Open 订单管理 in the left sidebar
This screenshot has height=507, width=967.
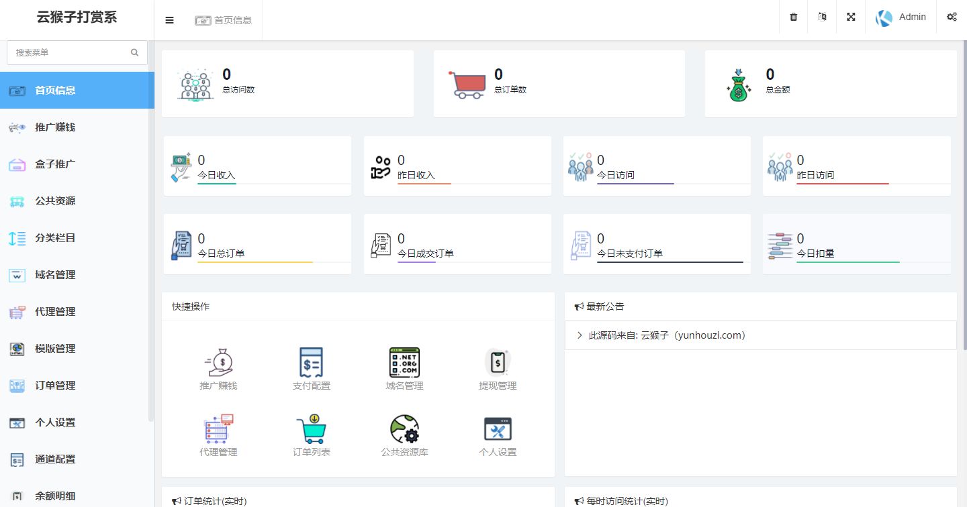point(55,386)
